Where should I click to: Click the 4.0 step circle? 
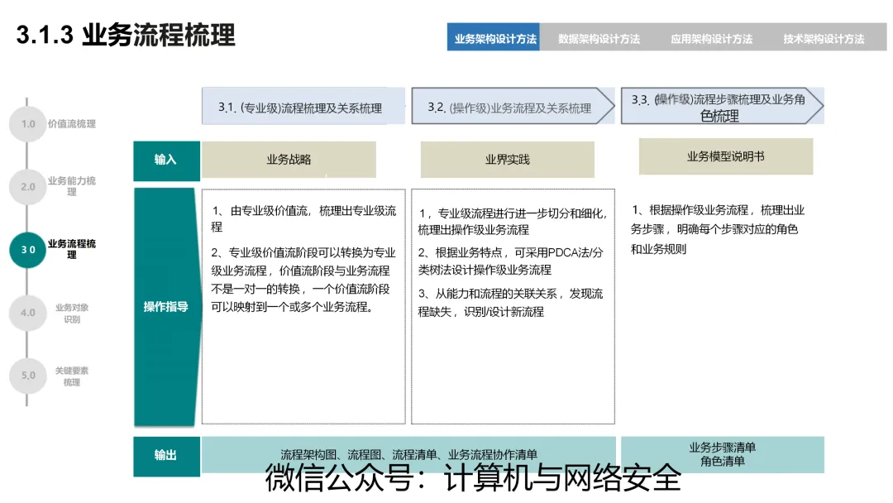click(x=28, y=312)
